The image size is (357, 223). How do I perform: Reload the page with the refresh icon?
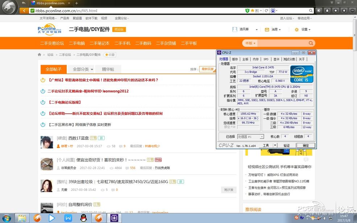point(266,11)
